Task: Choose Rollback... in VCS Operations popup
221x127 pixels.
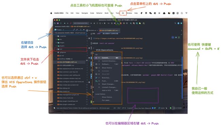Action: click(x=107, y=64)
